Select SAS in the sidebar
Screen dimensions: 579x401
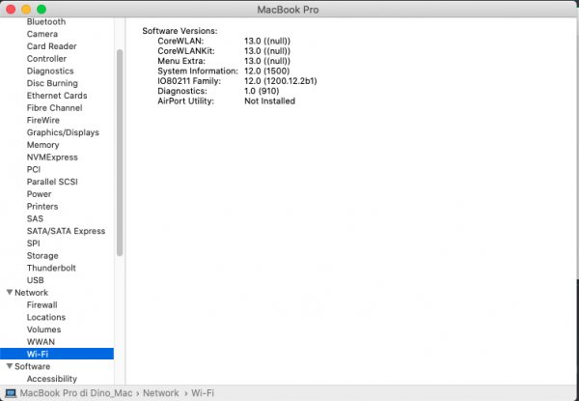pyautogui.click(x=35, y=218)
